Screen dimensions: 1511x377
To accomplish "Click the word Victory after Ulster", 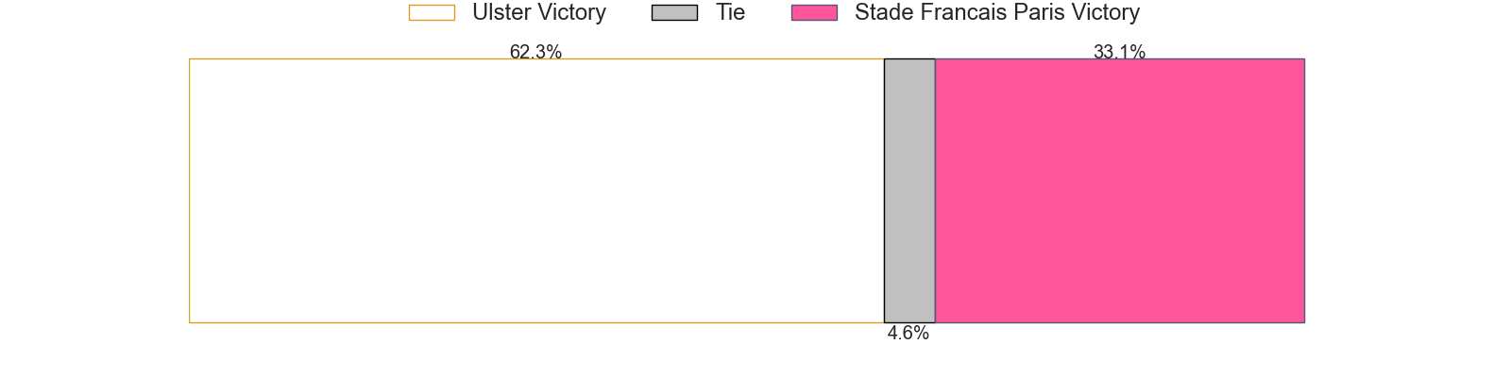I will click(x=569, y=12).
